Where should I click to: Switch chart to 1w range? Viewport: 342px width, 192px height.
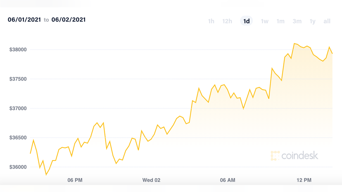point(264,21)
